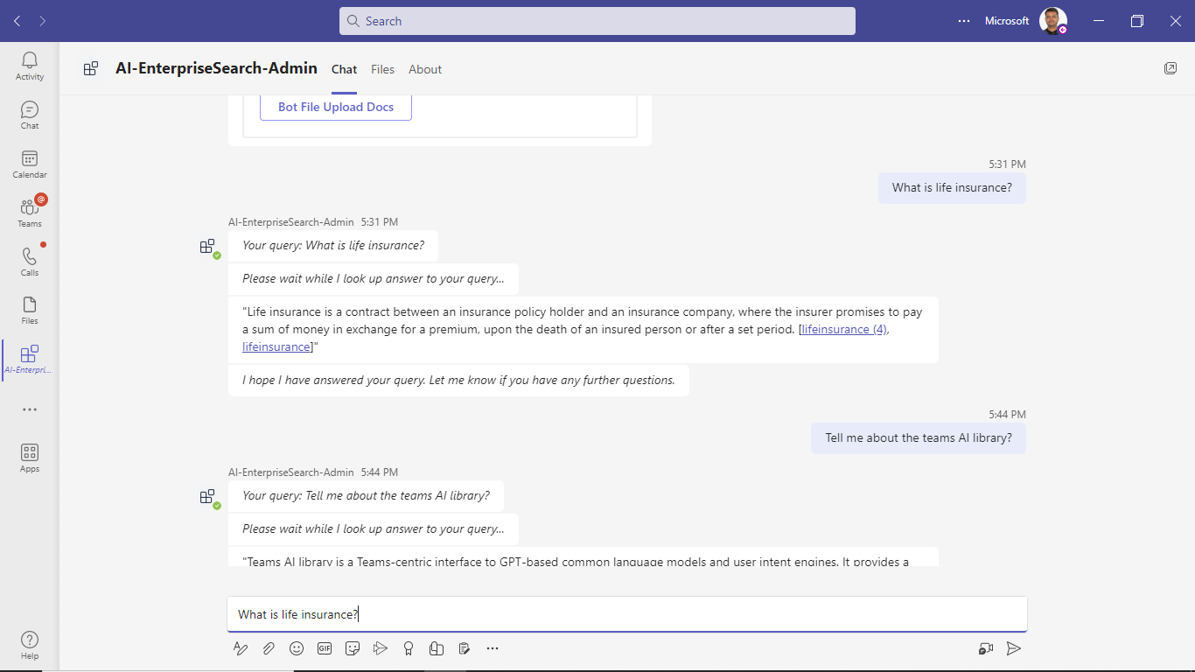Attach a file with the paperclip
1195x672 pixels.
pyautogui.click(x=269, y=648)
